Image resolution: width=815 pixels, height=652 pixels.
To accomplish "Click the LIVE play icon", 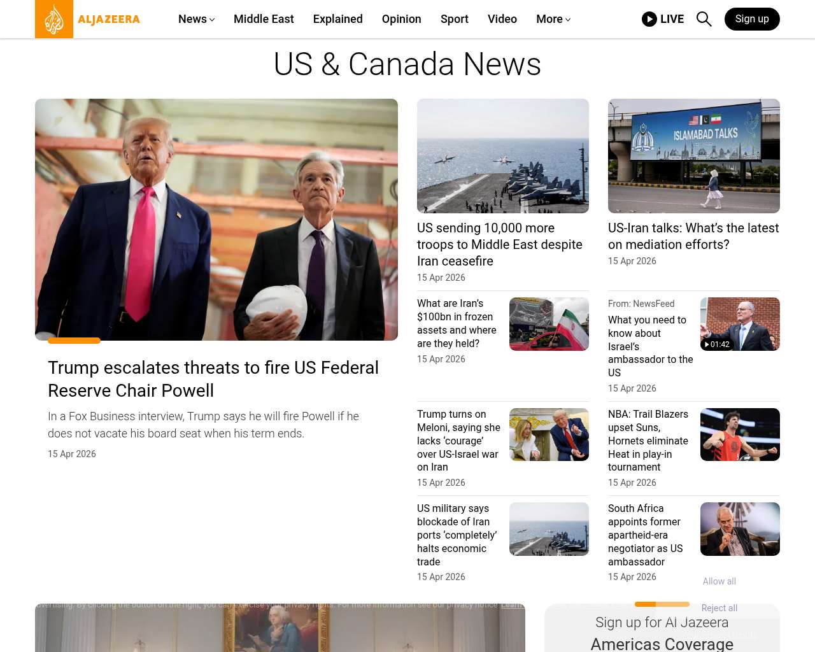I will (649, 19).
